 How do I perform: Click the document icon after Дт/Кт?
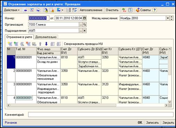click(x=130, y=10)
